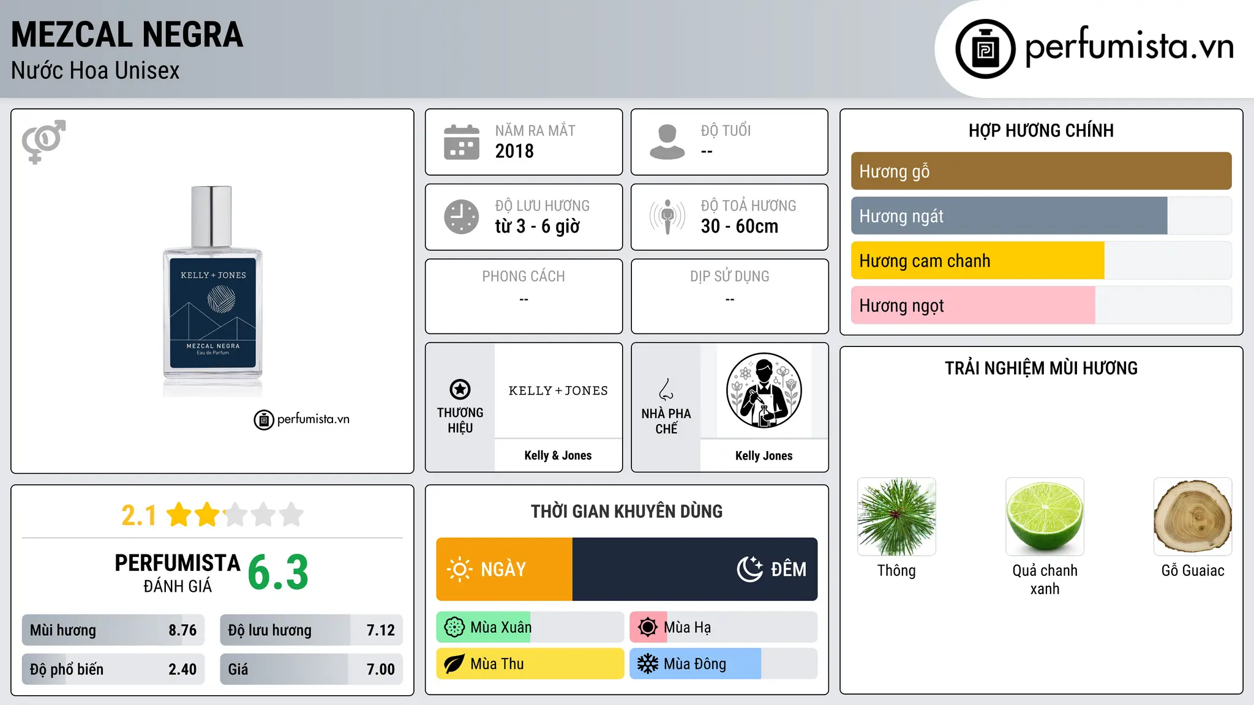Click the Độ tuổi label
The width and height of the screenshot is (1254, 705).
click(x=726, y=130)
